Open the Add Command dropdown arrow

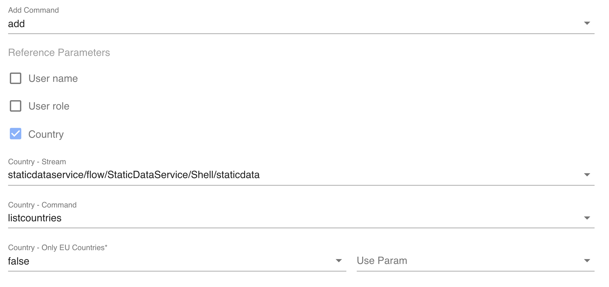pyautogui.click(x=587, y=23)
